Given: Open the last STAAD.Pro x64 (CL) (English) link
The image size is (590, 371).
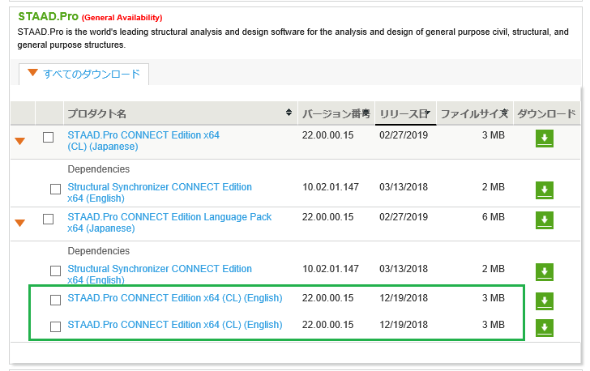Looking at the screenshot, I should point(175,324).
